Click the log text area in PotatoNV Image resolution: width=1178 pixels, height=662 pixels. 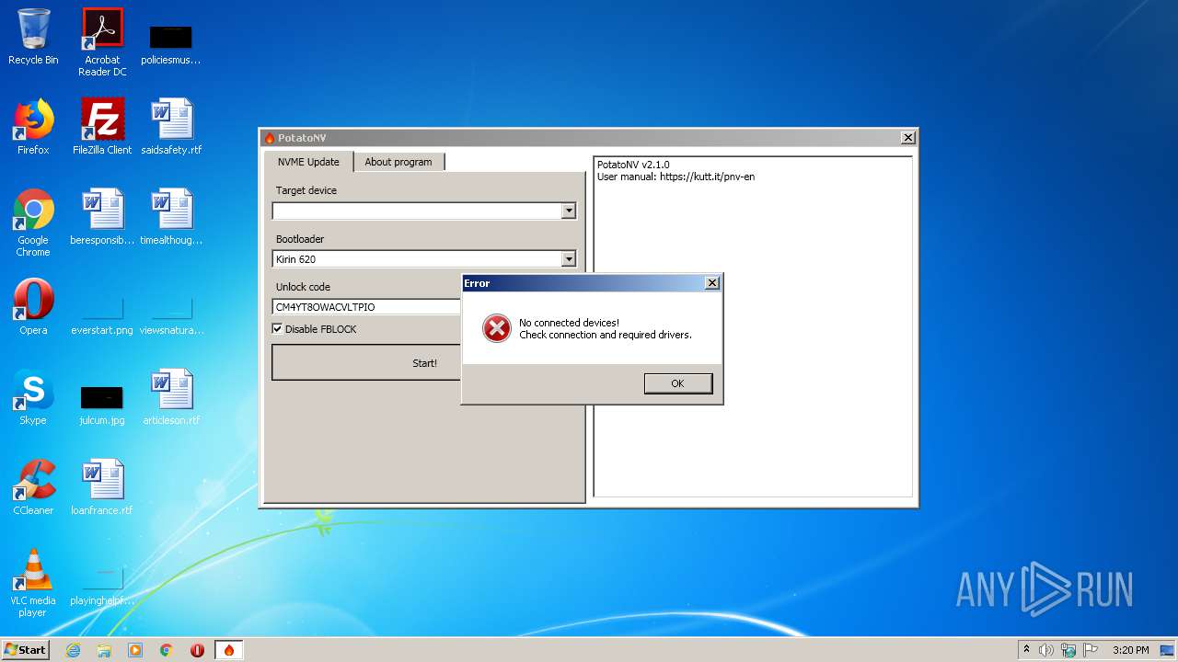[753, 326]
